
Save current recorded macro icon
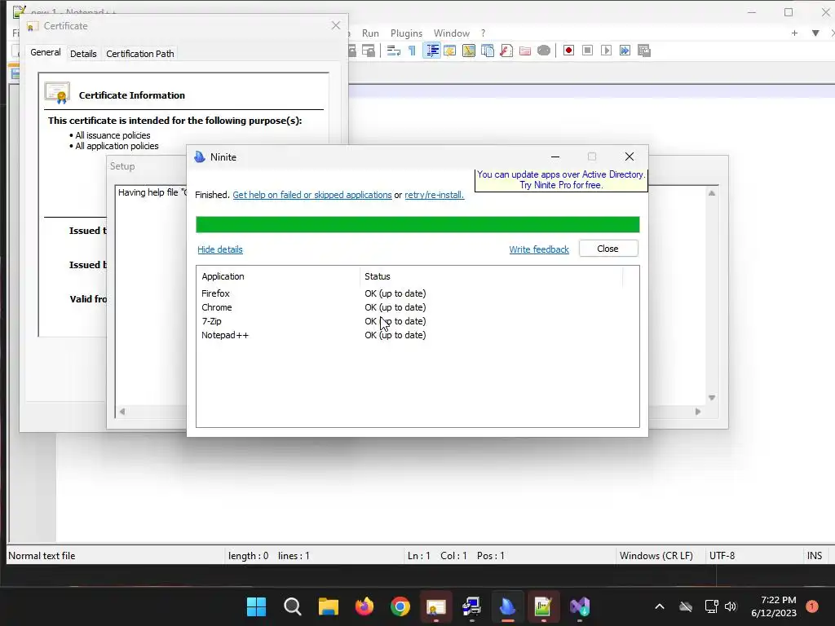[x=644, y=51]
